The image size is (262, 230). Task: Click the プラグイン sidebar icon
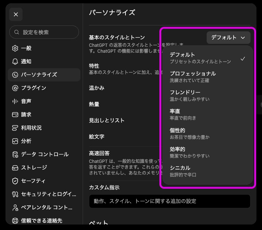(x=15, y=88)
